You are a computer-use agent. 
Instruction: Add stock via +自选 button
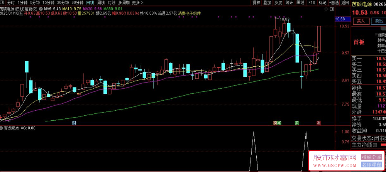tap(334, 3)
